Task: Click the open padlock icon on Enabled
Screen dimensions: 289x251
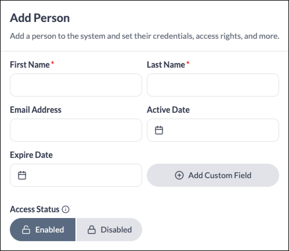Action: pos(26,230)
